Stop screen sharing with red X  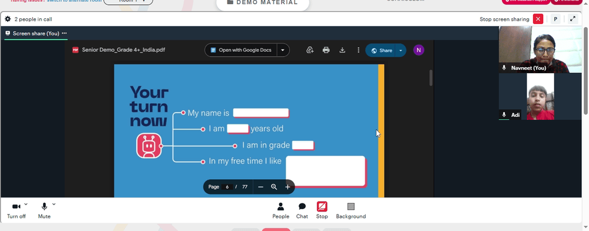click(538, 19)
